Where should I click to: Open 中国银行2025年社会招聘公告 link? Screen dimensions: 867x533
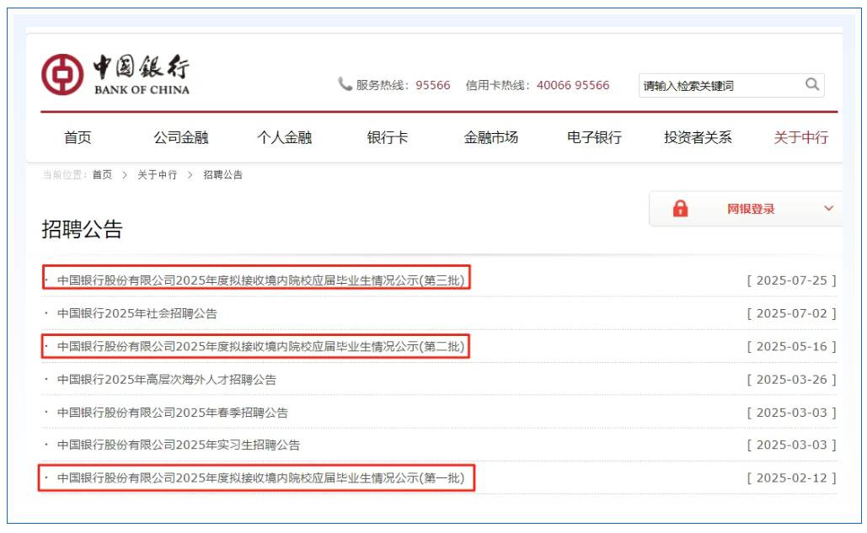[137, 314]
